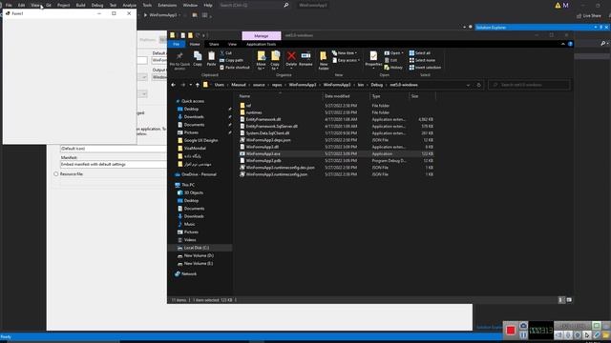Image resolution: width=611 pixels, height=343 pixels.
Task: Click the red recorder stop button
Action: 511,331
